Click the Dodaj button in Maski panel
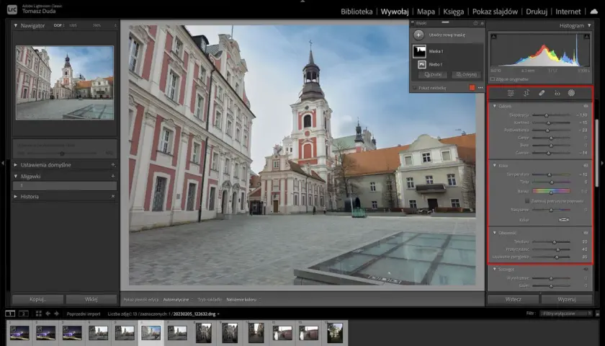 tap(433, 74)
